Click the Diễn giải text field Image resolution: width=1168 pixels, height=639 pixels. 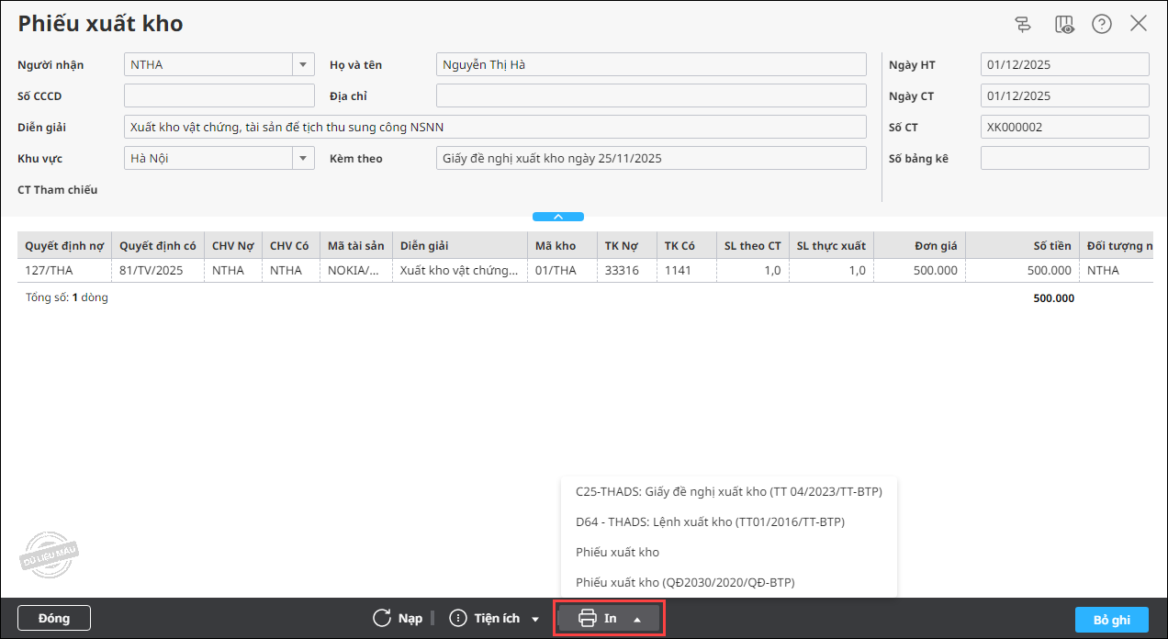[x=495, y=127]
